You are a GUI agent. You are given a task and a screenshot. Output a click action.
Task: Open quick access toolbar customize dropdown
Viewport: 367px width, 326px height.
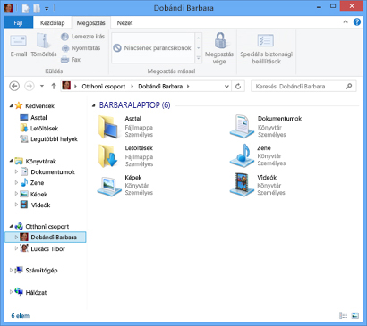click(x=47, y=9)
